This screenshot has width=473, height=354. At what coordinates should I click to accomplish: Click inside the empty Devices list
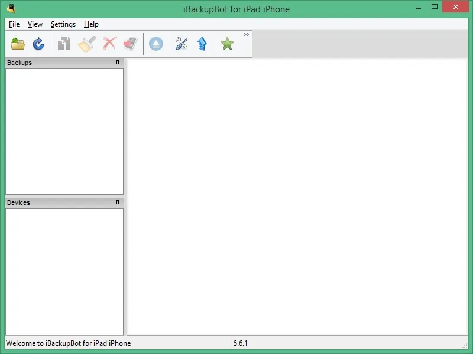(64, 271)
